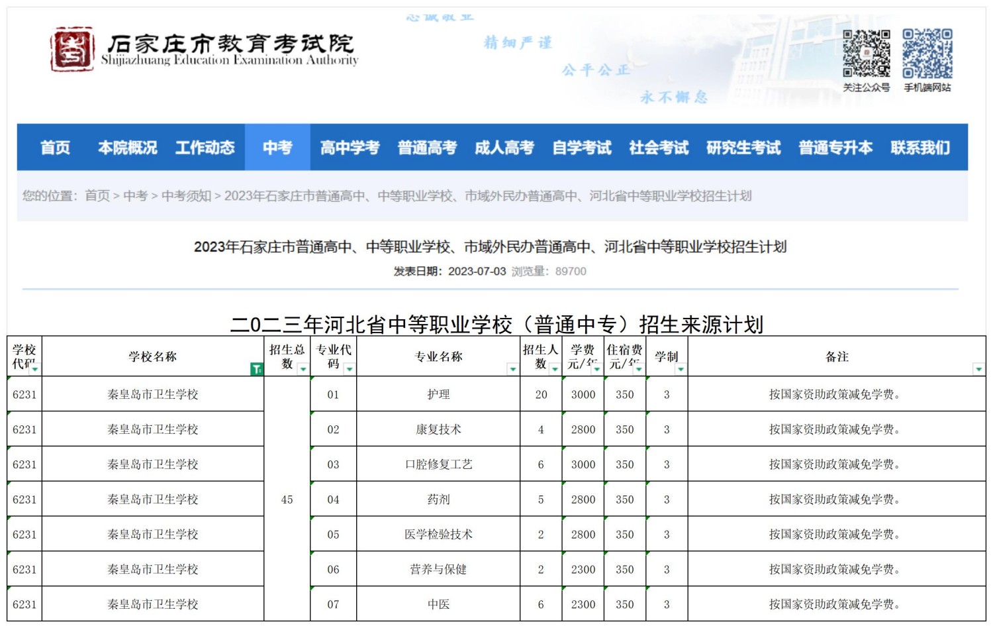Screen dimensions: 993x628
Task: Click the 中考须知 breadcrumb link
Action: point(186,195)
